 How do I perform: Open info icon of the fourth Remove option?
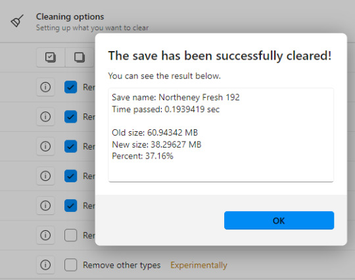coord(45,176)
